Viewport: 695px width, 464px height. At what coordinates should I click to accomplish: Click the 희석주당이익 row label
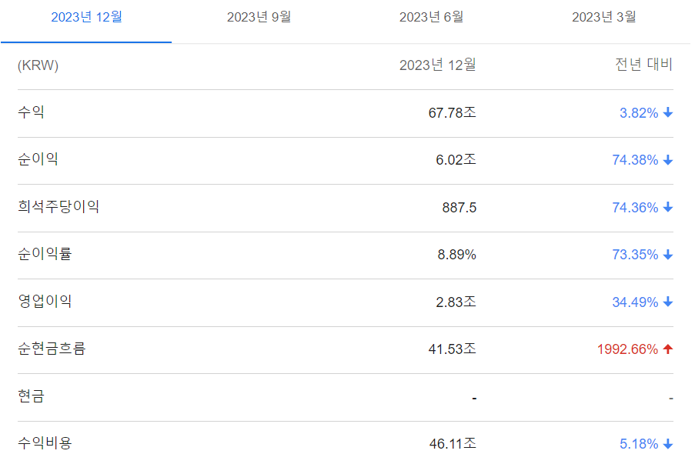tap(58, 206)
